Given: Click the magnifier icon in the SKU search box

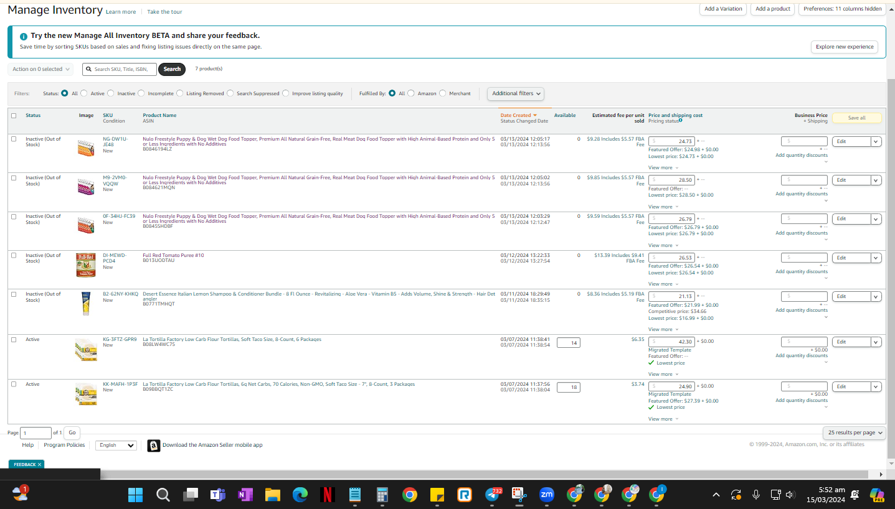Looking at the screenshot, I should click(89, 69).
